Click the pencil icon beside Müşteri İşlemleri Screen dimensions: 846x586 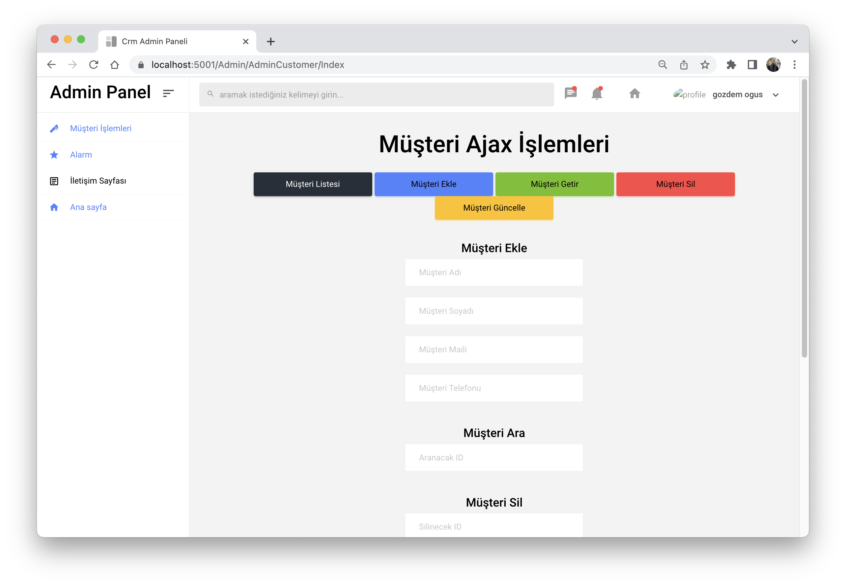(54, 129)
